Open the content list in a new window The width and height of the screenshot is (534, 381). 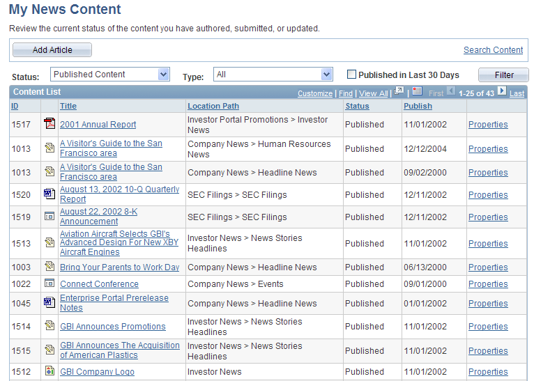point(399,91)
